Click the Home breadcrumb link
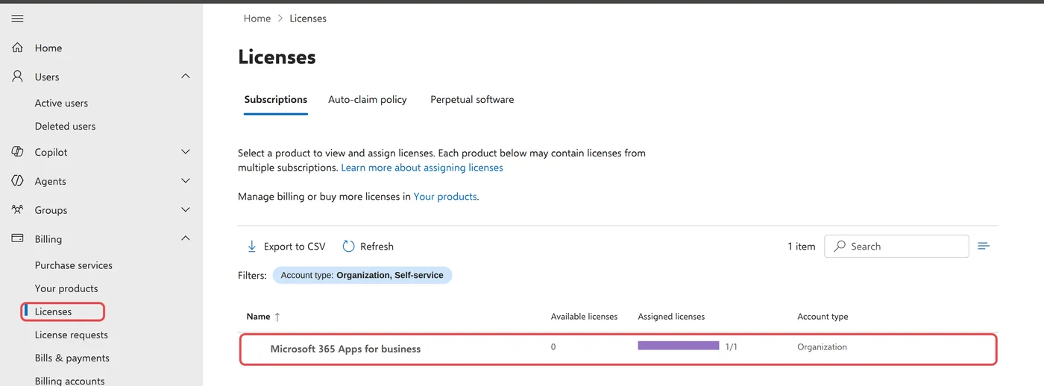1044x386 pixels. pyautogui.click(x=257, y=18)
